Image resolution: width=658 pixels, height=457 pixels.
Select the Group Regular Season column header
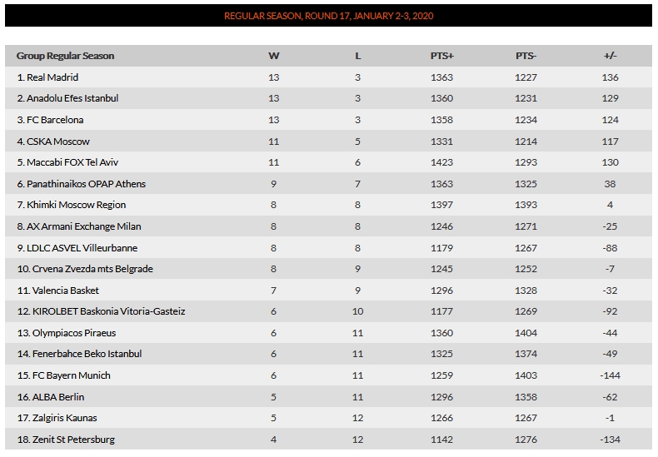(x=65, y=56)
